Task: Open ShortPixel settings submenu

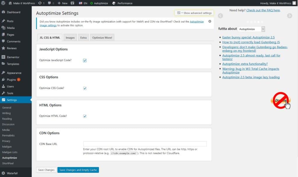Action: (x=8, y=163)
